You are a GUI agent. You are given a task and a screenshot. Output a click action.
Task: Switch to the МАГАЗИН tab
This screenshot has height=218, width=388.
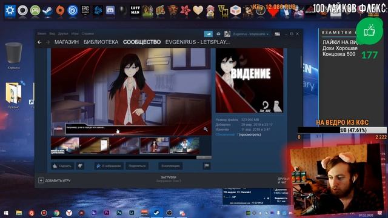pyautogui.click(x=67, y=42)
